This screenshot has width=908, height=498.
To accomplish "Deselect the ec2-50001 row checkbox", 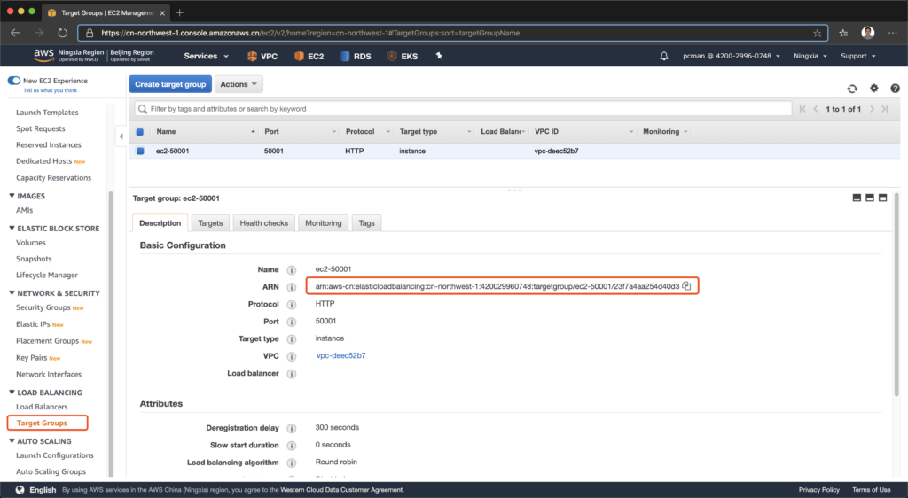I will (140, 152).
